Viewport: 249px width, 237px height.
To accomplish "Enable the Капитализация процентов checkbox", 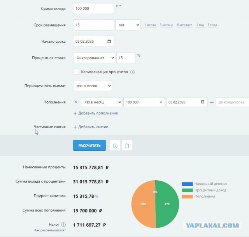I will (x=76, y=72).
